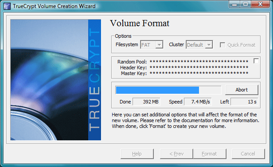
Task: Cancel the Volume Creation Wizard
Action: click(x=248, y=154)
